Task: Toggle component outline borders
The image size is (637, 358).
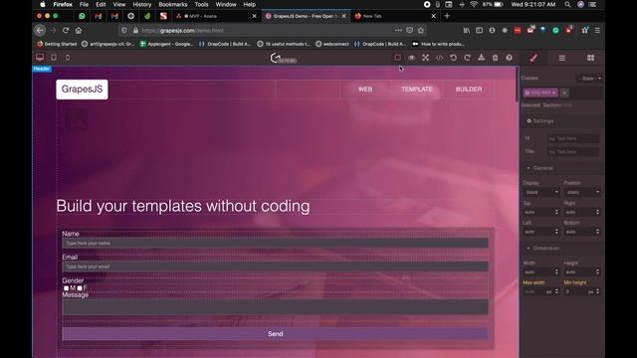Action: (x=397, y=58)
